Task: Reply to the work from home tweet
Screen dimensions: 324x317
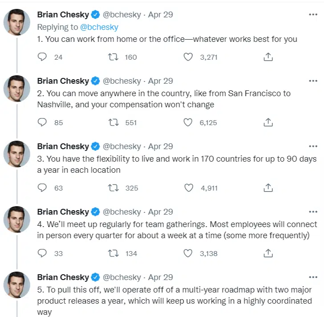Action: (x=43, y=57)
